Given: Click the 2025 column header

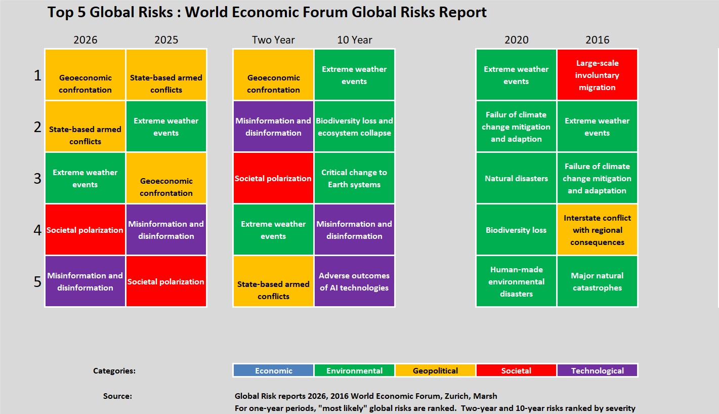Looking at the screenshot, I should point(166,40).
